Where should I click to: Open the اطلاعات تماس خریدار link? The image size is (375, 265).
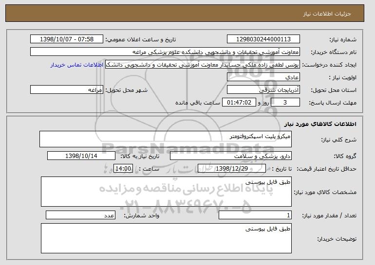coord(77,65)
